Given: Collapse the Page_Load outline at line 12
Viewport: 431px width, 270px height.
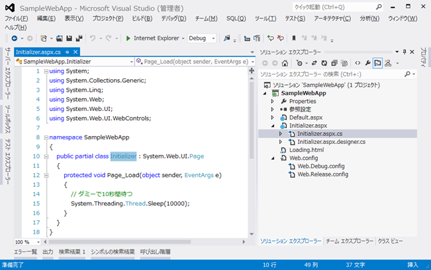Looking at the screenshot, I should (46, 176).
